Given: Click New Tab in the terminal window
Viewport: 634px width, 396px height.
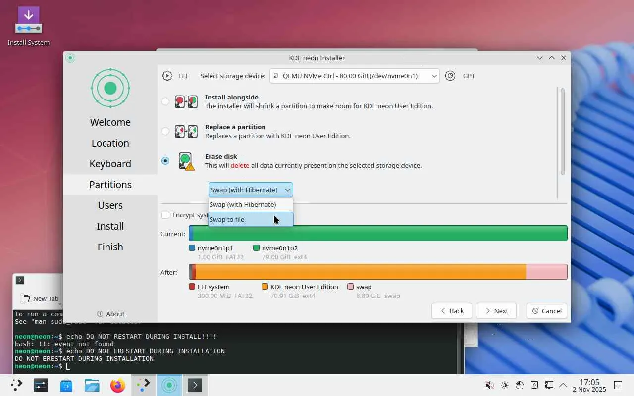Looking at the screenshot, I should tap(41, 298).
